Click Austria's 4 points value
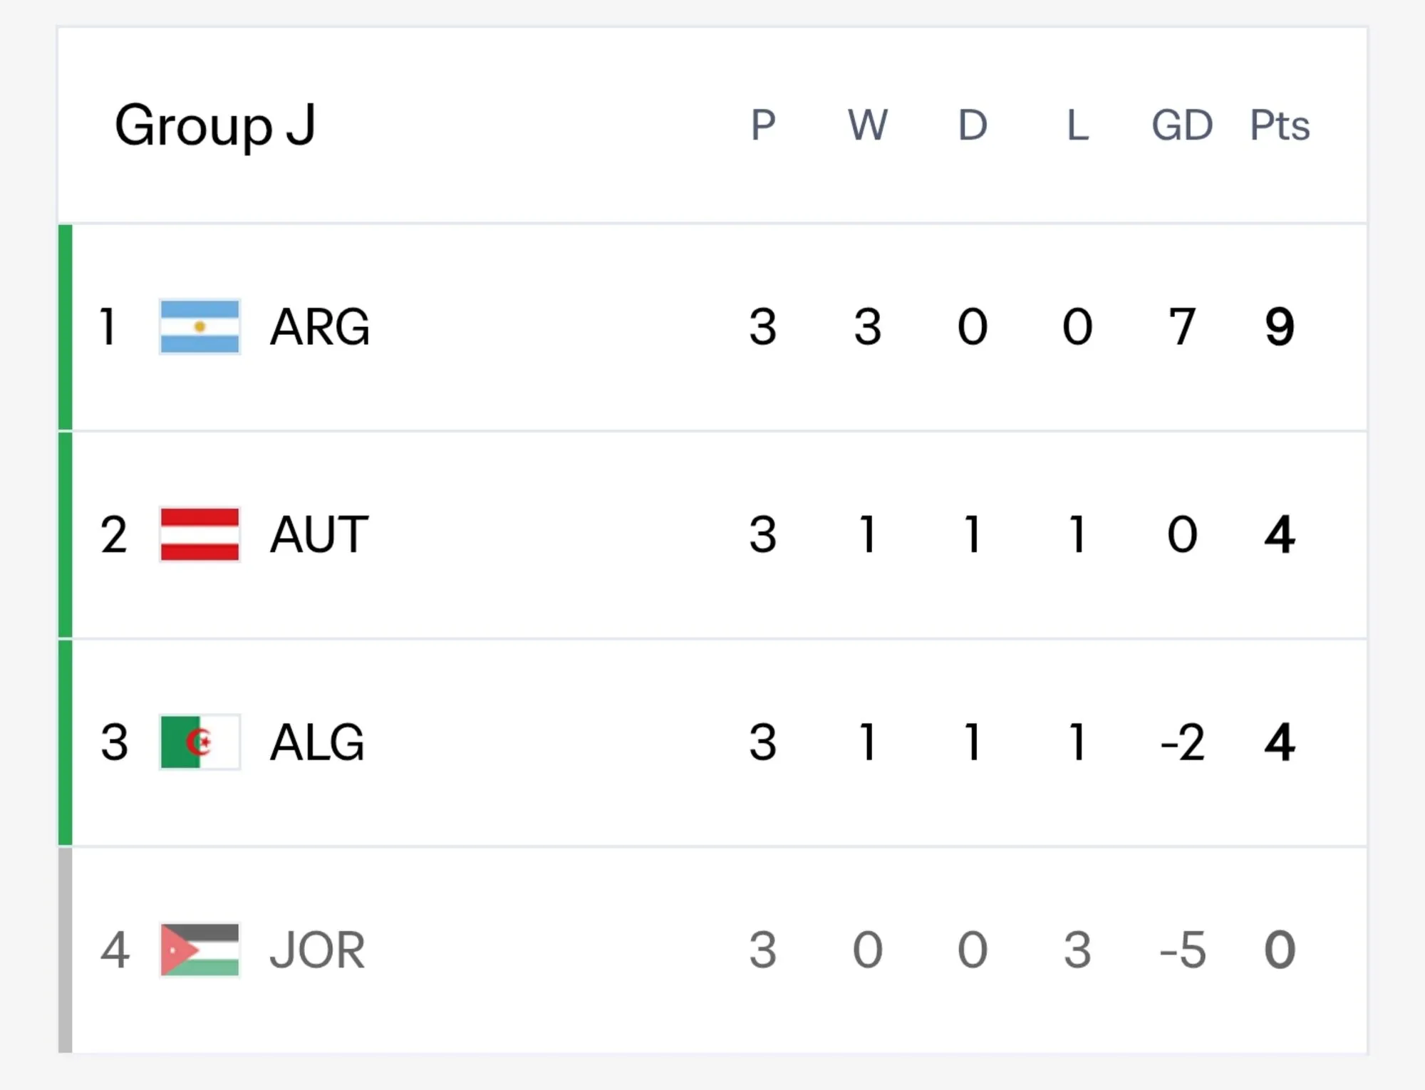The width and height of the screenshot is (1425, 1090). point(1280,534)
